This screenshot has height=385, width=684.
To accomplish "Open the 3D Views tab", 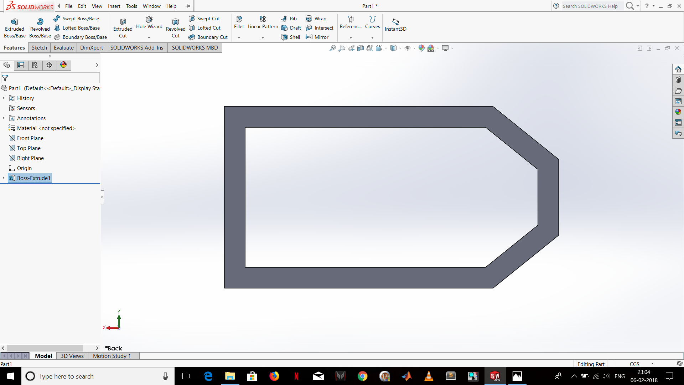I will pyautogui.click(x=72, y=356).
